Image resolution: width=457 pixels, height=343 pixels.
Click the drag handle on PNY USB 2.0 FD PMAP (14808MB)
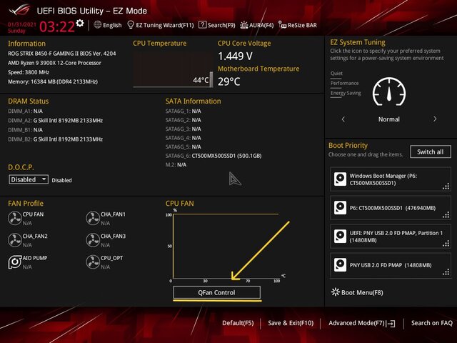coord(446,272)
